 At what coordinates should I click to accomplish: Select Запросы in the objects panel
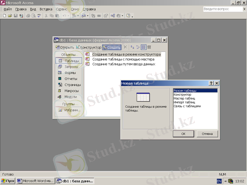click(x=71, y=67)
